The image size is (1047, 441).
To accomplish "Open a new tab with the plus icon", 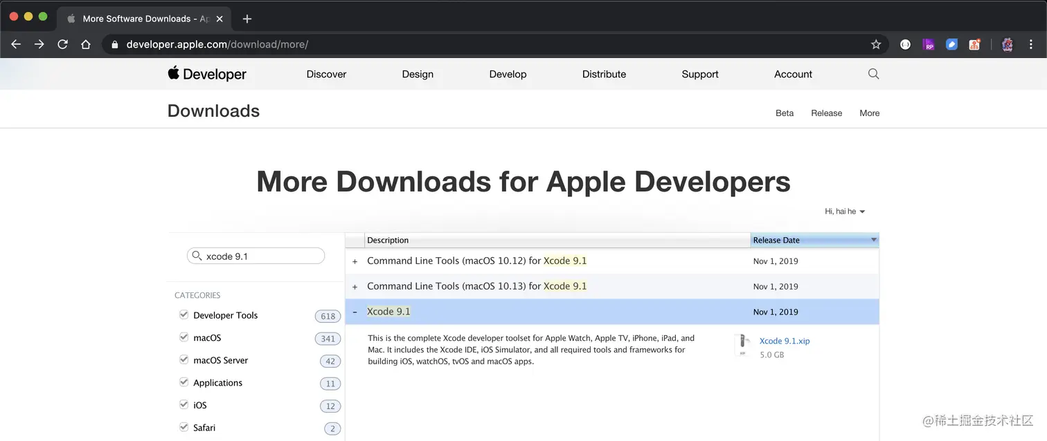I will click(x=247, y=19).
